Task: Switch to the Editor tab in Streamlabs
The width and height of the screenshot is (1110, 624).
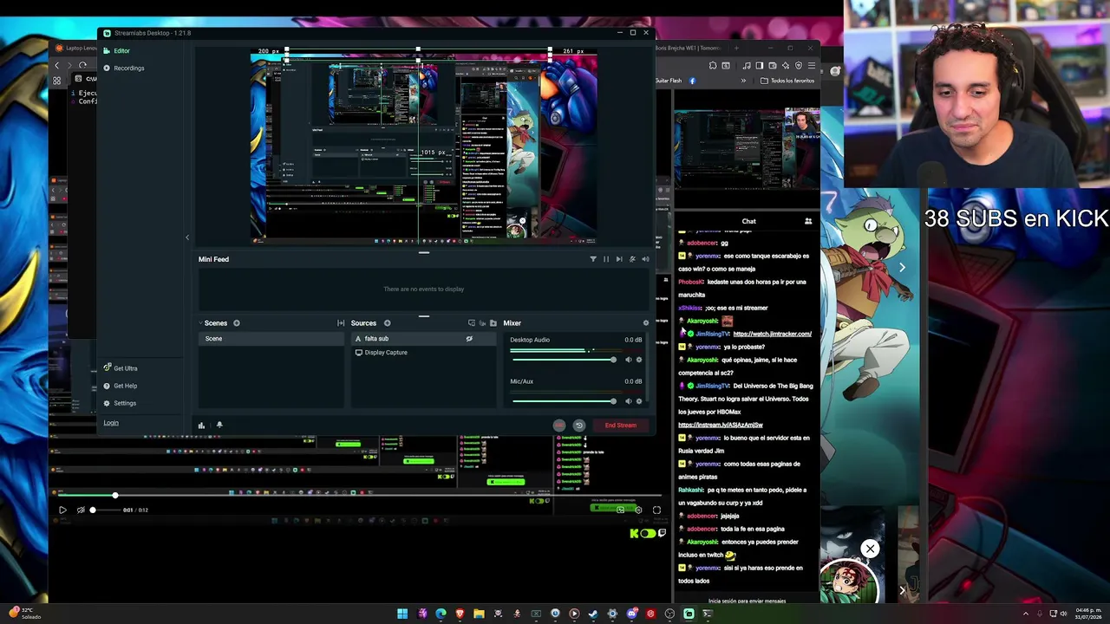Action: 116,51
